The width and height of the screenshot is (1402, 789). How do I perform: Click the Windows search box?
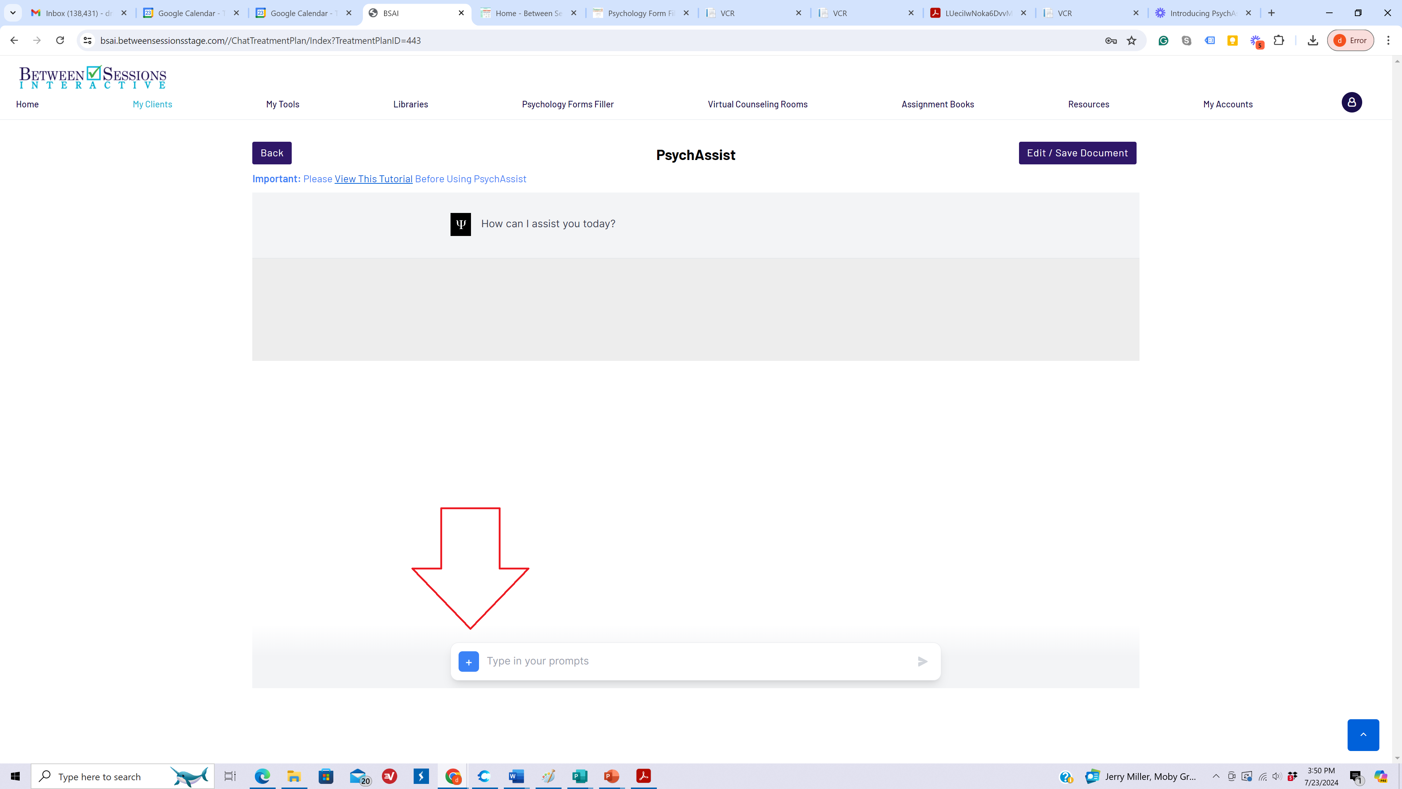coord(122,777)
